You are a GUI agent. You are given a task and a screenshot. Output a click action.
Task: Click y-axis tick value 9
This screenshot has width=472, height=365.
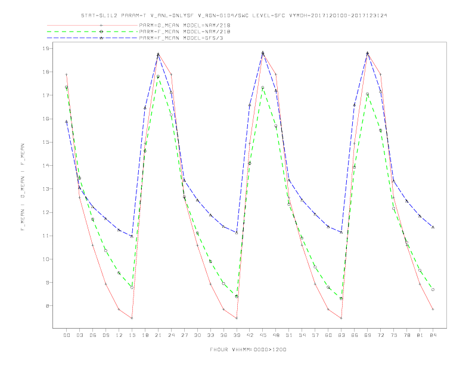pos(48,283)
